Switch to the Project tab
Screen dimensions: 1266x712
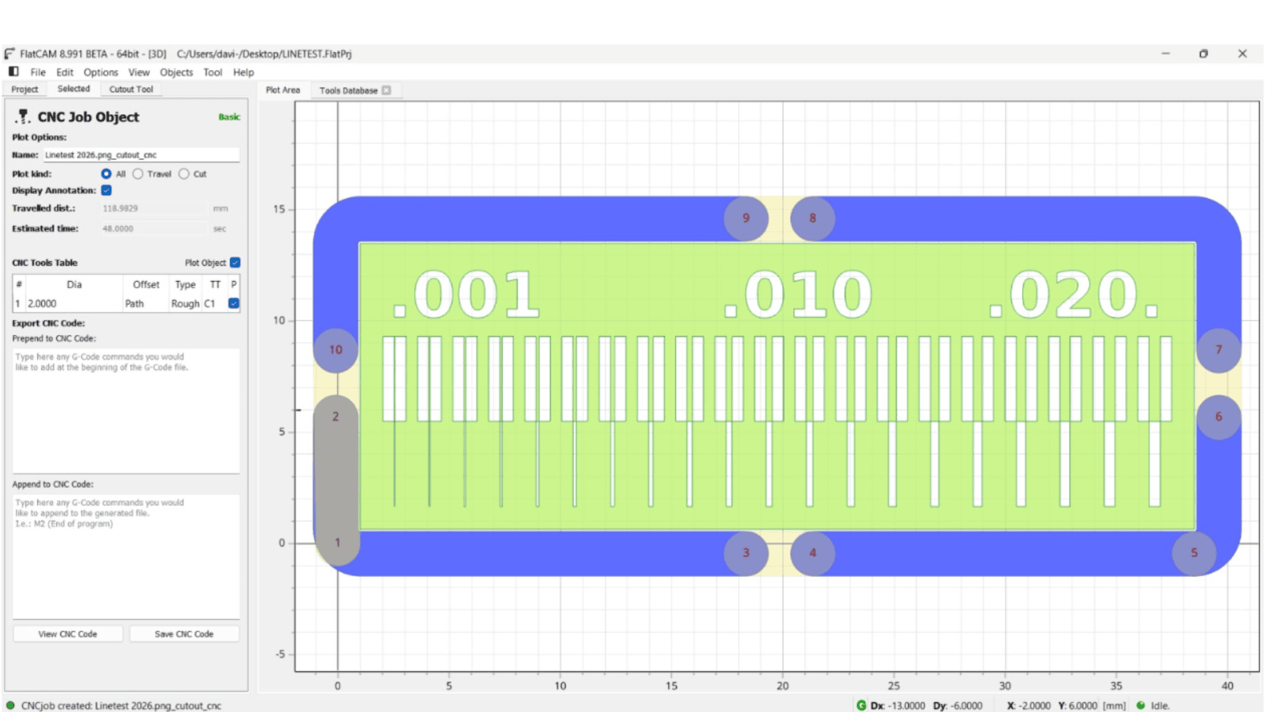pyautogui.click(x=24, y=89)
